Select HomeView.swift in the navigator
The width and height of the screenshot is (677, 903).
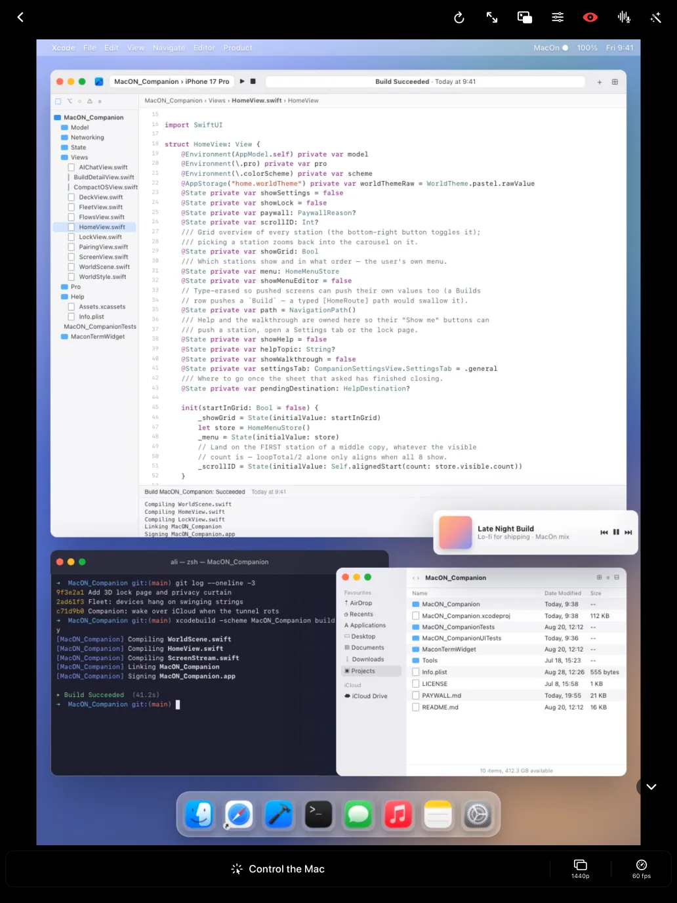tap(94, 227)
